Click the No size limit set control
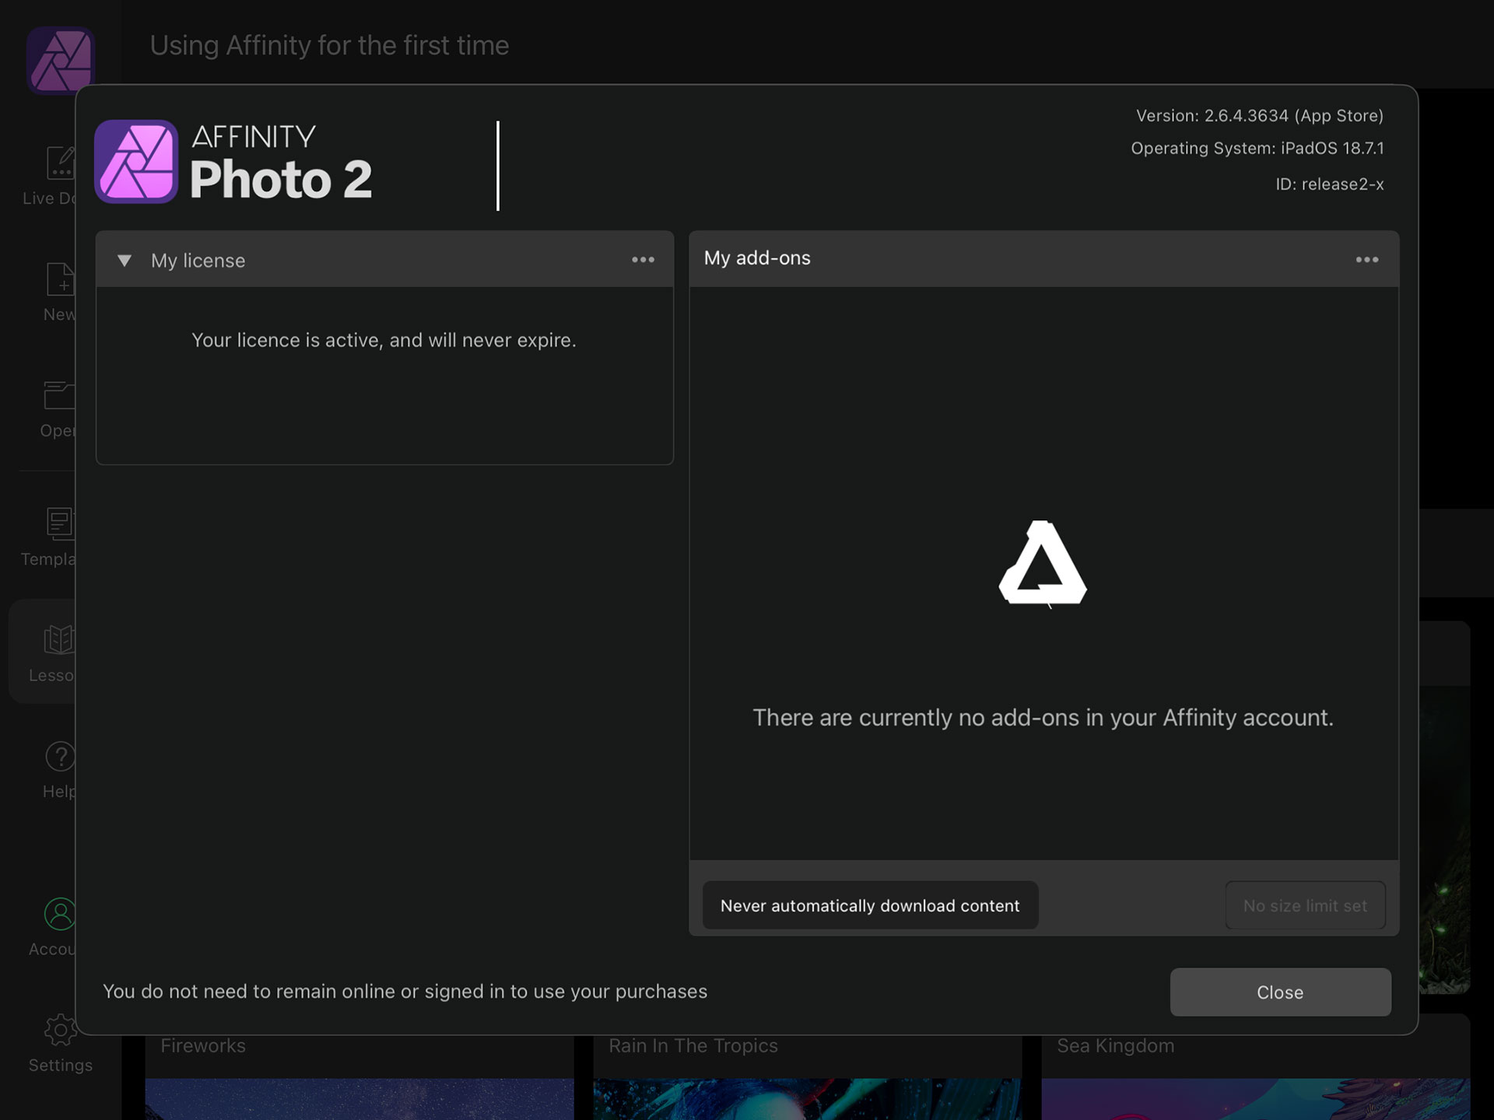This screenshot has width=1494, height=1120. [x=1305, y=905]
